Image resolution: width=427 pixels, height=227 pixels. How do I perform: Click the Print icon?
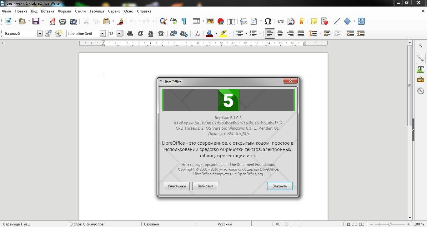click(63, 21)
